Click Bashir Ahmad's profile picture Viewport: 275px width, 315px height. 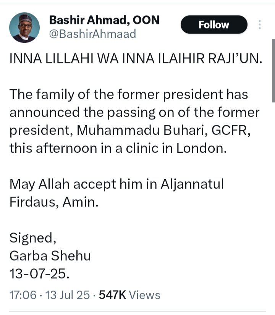(x=24, y=27)
